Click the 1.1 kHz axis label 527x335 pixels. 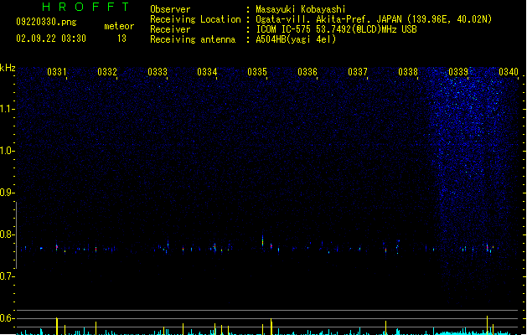[7, 109]
